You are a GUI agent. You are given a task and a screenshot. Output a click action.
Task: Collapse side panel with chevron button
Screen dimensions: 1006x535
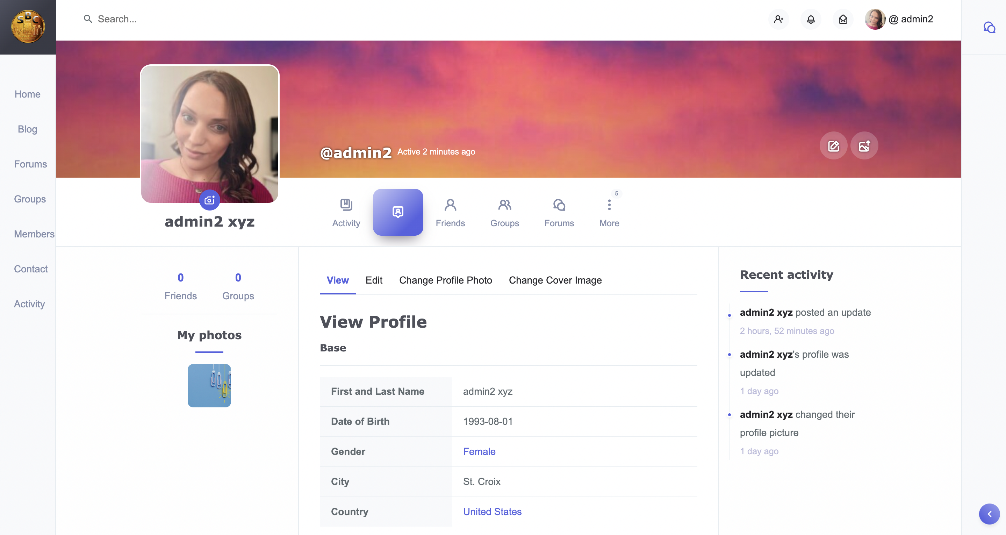(989, 514)
